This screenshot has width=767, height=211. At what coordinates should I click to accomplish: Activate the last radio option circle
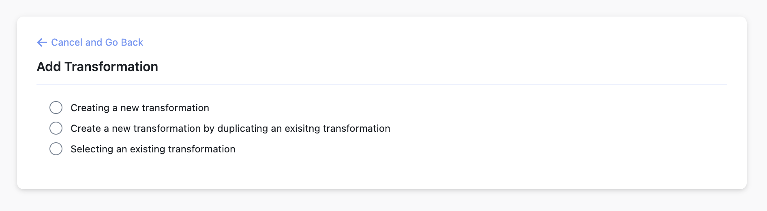coord(56,149)
